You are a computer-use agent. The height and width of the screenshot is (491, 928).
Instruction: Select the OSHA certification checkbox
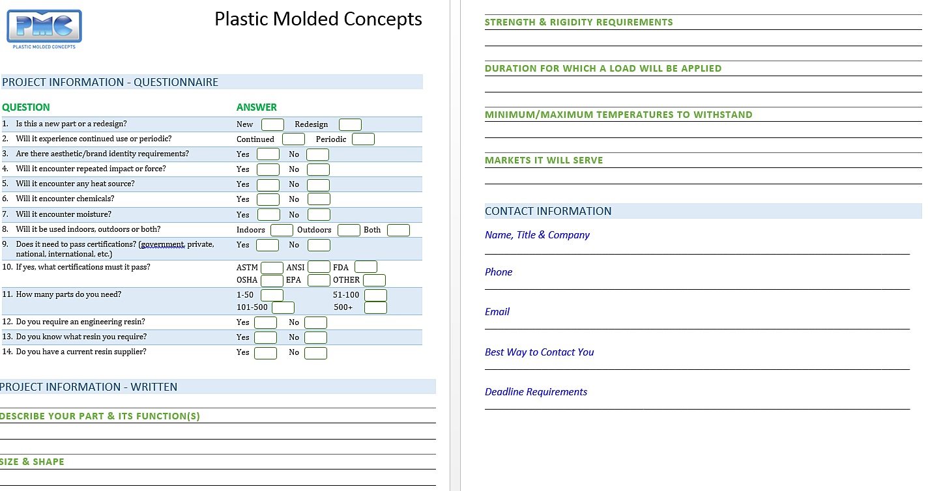coord(272,280)
